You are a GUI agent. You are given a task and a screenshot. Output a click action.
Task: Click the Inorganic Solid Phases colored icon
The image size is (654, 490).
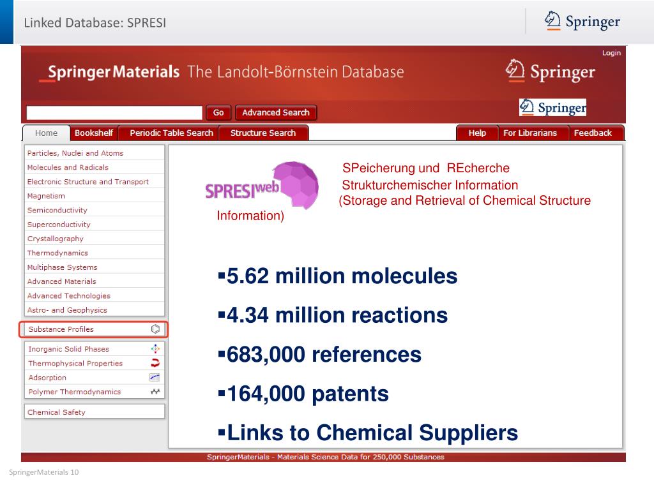[x=155, y=349]
